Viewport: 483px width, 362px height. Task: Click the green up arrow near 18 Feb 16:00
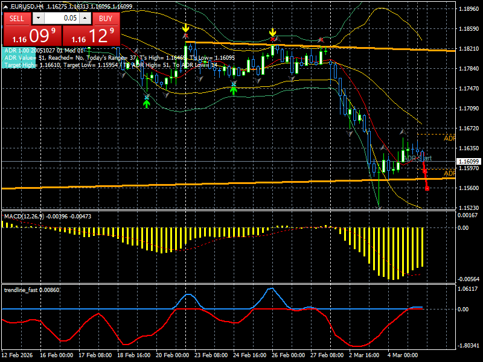147,104
